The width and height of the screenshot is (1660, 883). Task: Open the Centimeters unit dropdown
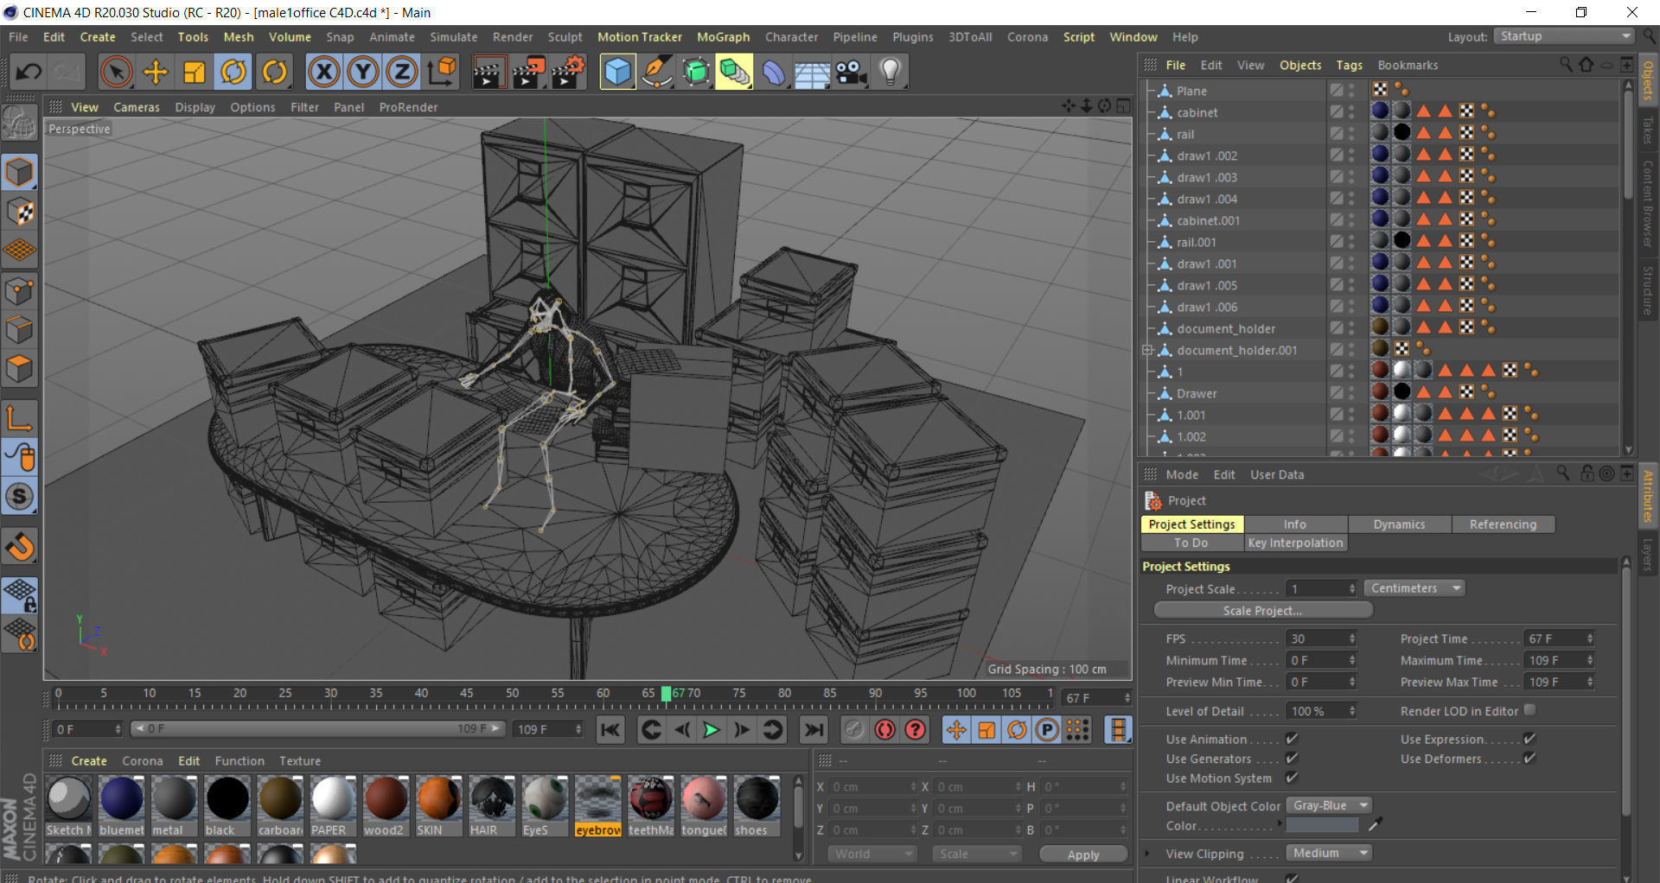1414,588
